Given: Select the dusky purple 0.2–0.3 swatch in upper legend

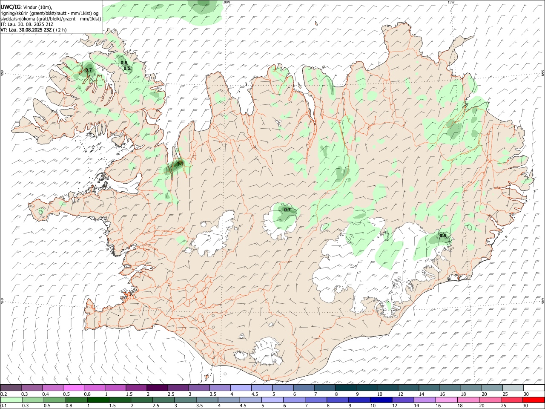Looking at the screenshot, I should [11, 388].
